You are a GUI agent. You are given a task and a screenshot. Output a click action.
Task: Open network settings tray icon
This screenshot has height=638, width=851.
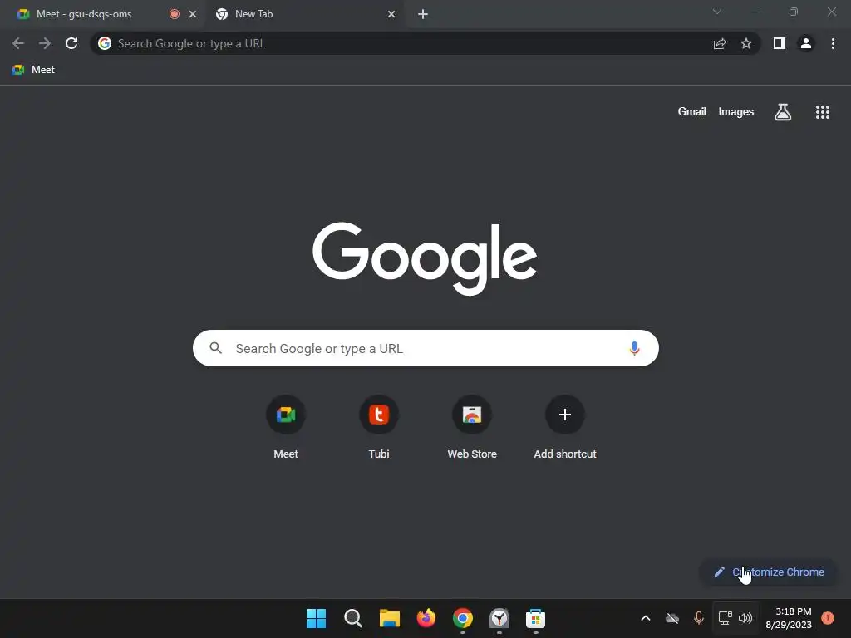coord(725,618)
